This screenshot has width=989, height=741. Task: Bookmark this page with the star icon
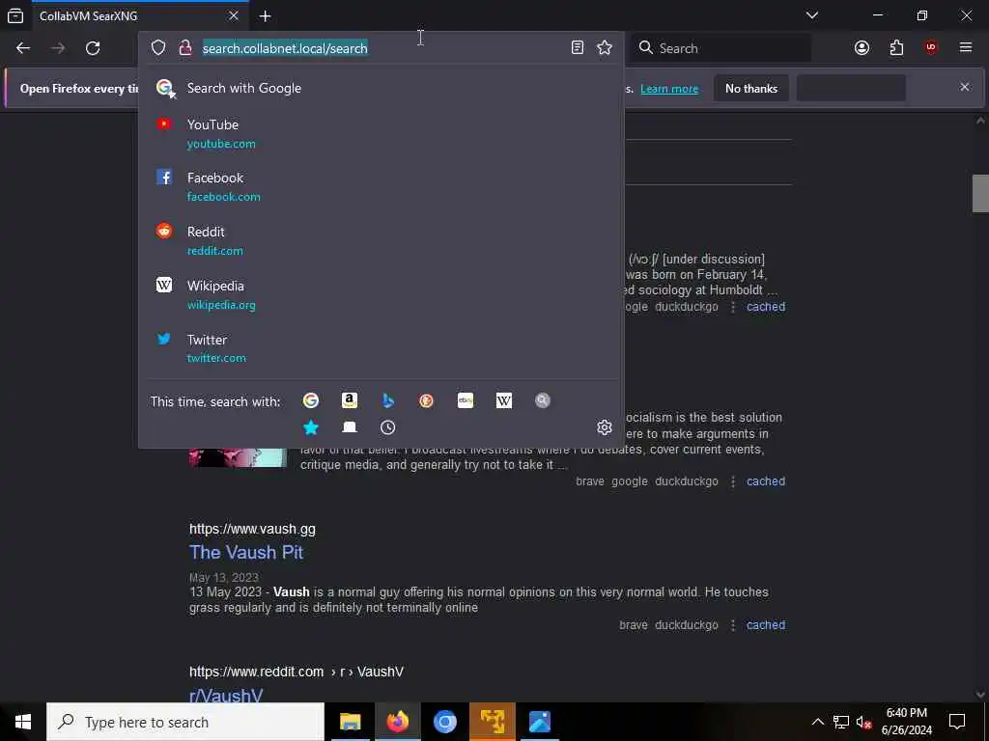[605, 48]
